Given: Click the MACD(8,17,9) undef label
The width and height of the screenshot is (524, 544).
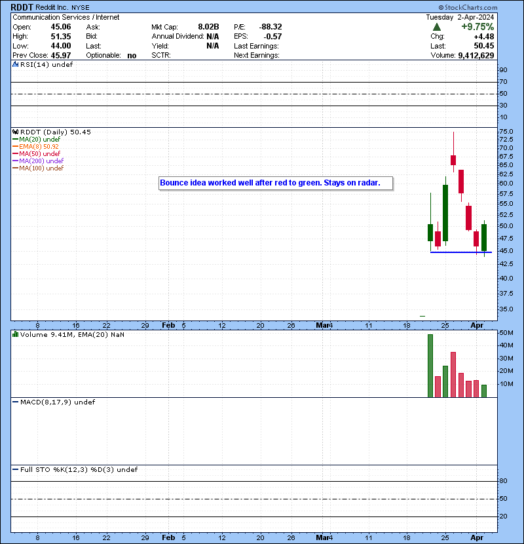Looking at the screenshot, I should (x=58, y=402).
